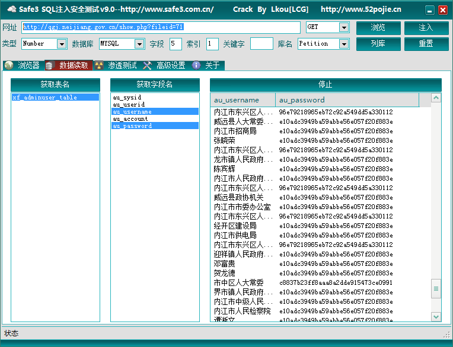Expand the 库名 Petition dropdown
The image size is (453, 347).
click(x=344, y=44)
